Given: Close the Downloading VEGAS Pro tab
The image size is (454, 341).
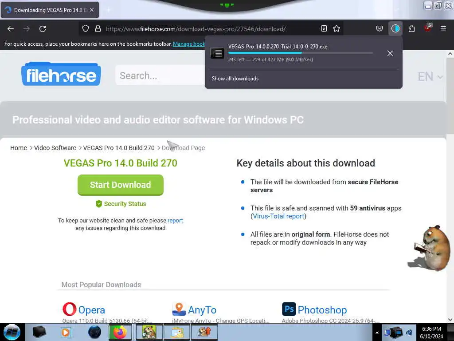Looking at the screenshot, I should coord(92,10).
